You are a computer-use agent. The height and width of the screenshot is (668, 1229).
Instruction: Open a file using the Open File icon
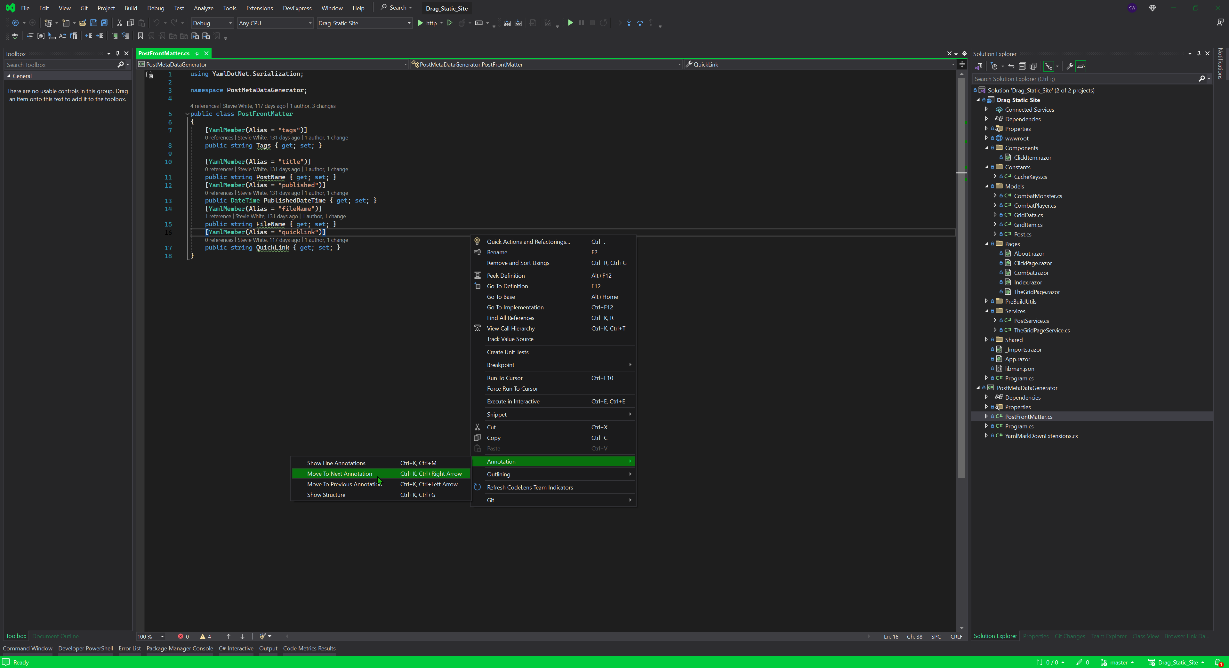(83, 23)
